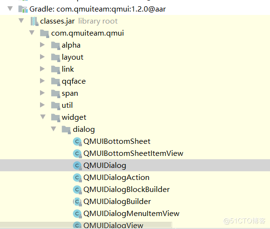This screenshot has height=229, width=270.
Task: Expand the util package
Action: [42, 105]
